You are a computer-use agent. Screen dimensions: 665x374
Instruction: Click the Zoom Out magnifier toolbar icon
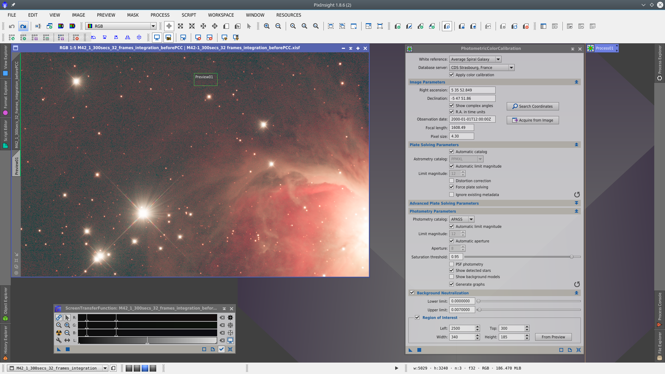(x=278, y=26)
